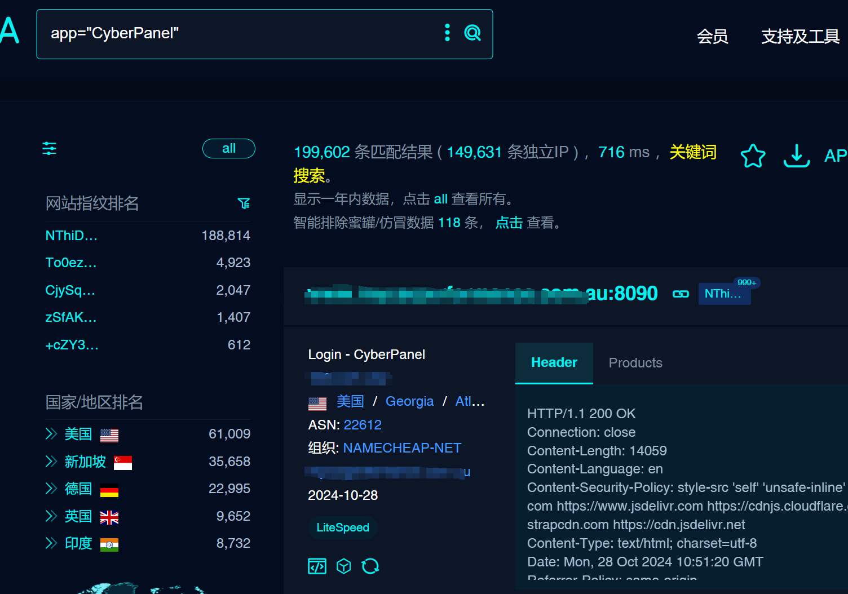Open ASN 22612 link
The image size is (848, 594).
363,425
